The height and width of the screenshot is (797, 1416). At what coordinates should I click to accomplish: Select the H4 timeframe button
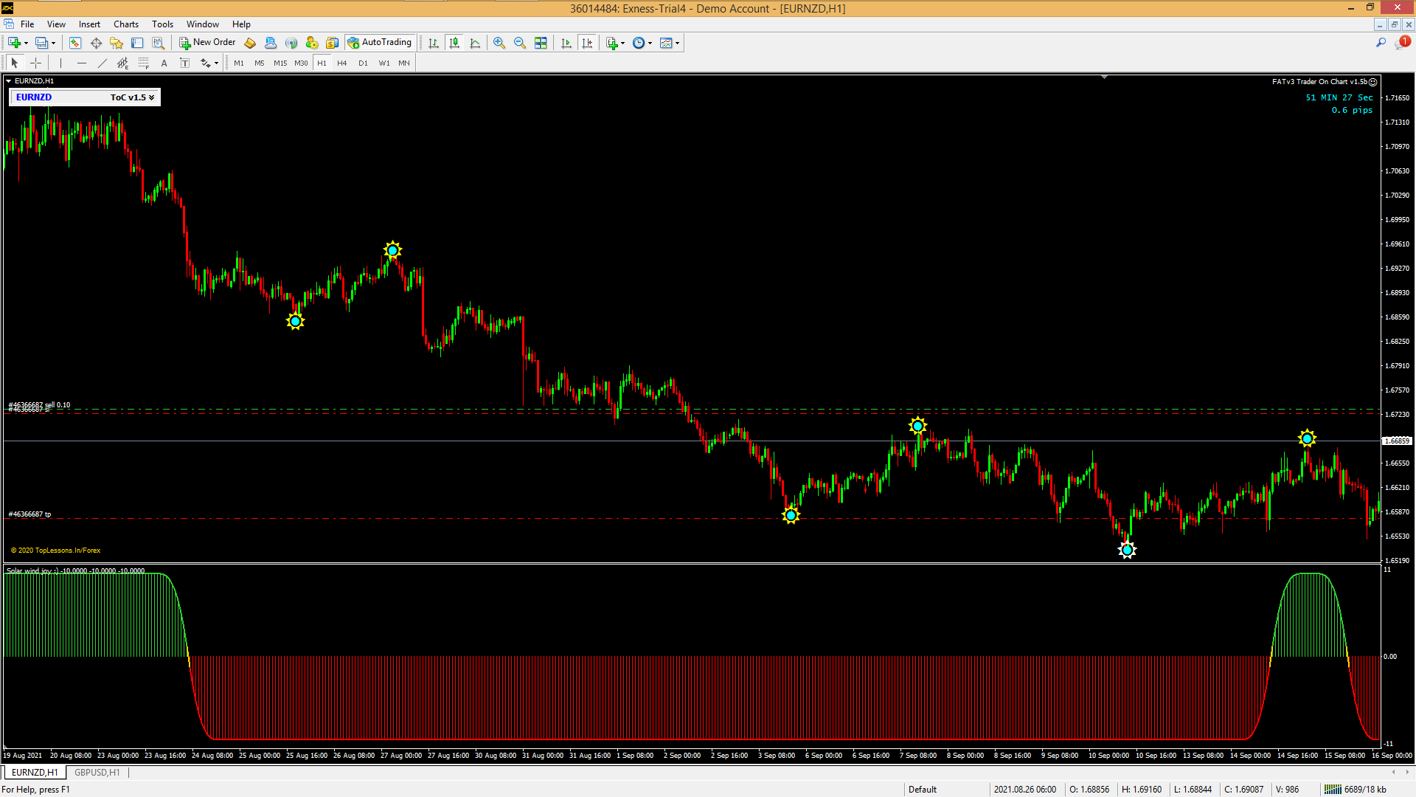pyautogui.click(x=341, y=63)
